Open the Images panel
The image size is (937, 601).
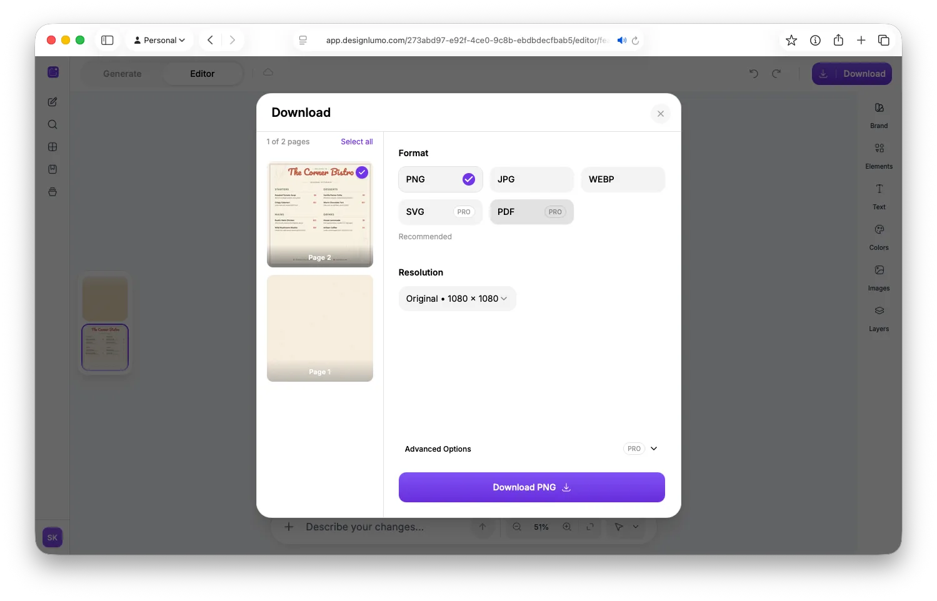click(879, 278)
